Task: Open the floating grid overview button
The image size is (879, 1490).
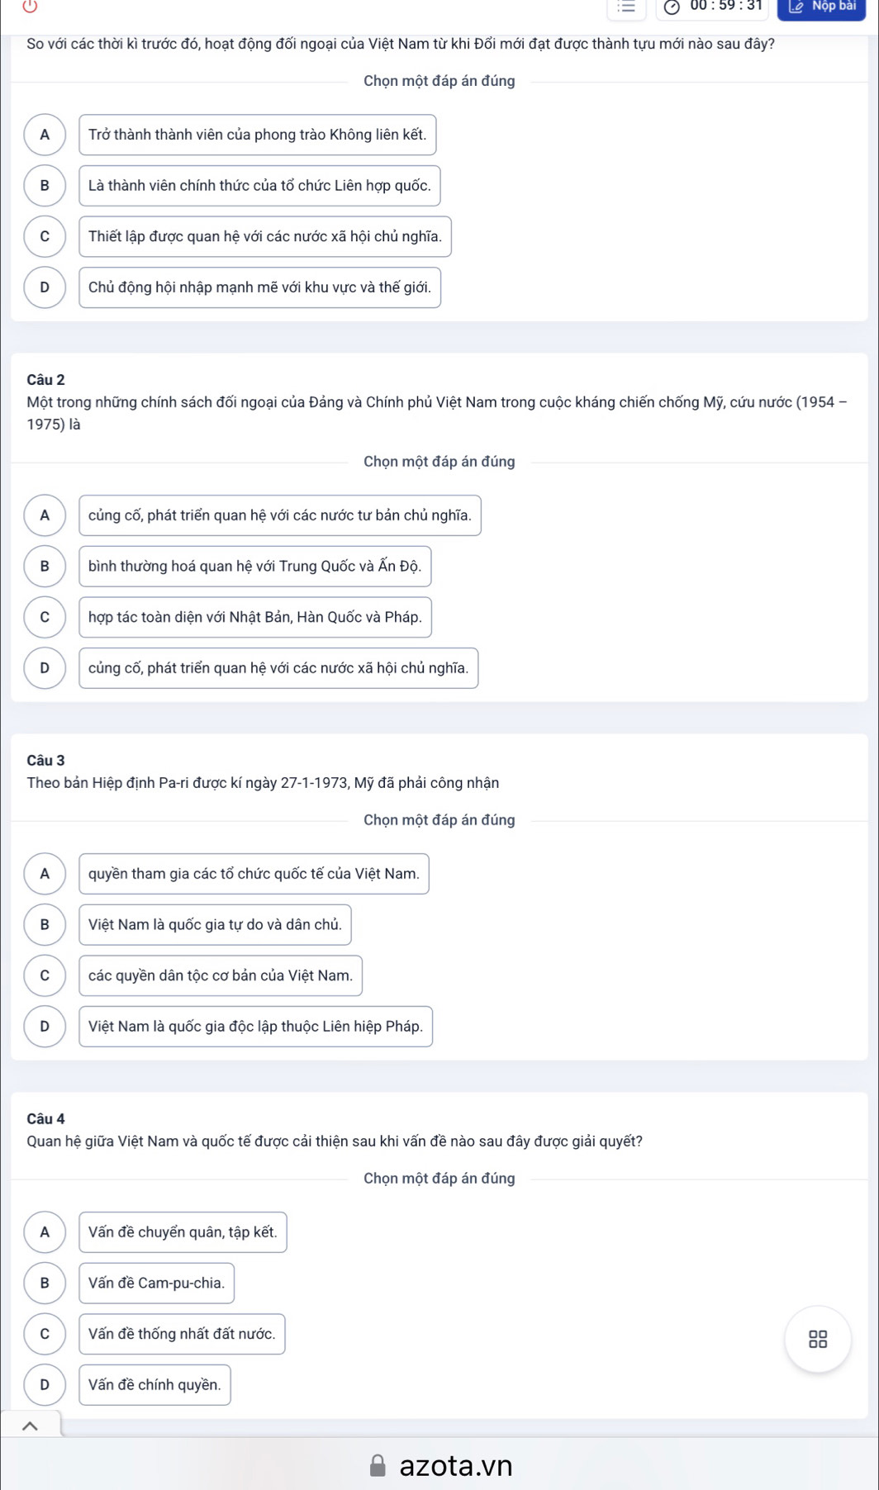Action: 818,1339
